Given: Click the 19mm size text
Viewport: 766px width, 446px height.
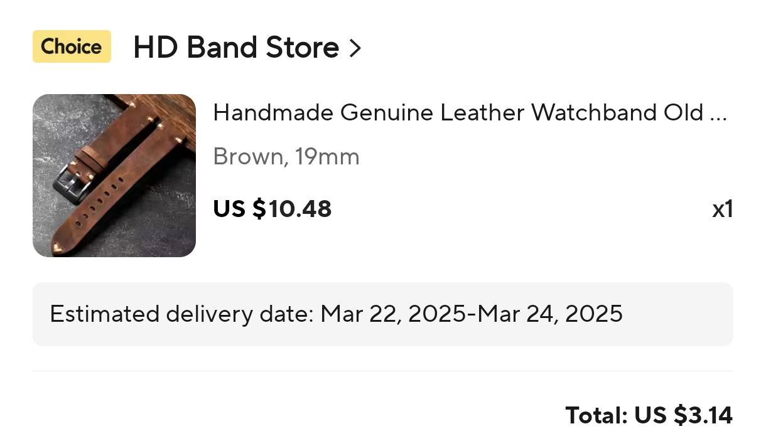Looking at the screenshot, I should pos(327,157).
